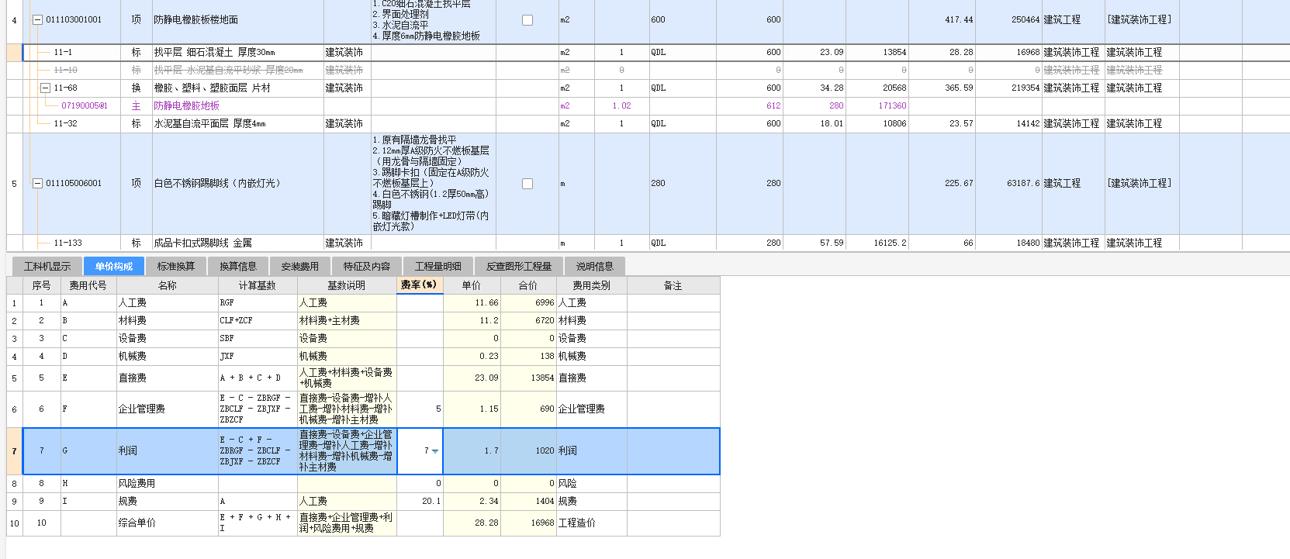1290x559 pixels.
Task: Collapse the 011103001001 item row
Action: [x=37, y=19]
